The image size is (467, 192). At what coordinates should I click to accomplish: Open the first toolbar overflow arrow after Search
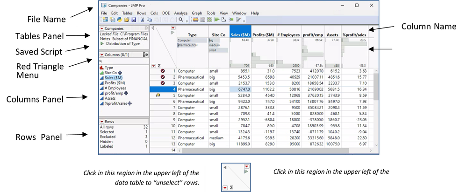[187, 21]
